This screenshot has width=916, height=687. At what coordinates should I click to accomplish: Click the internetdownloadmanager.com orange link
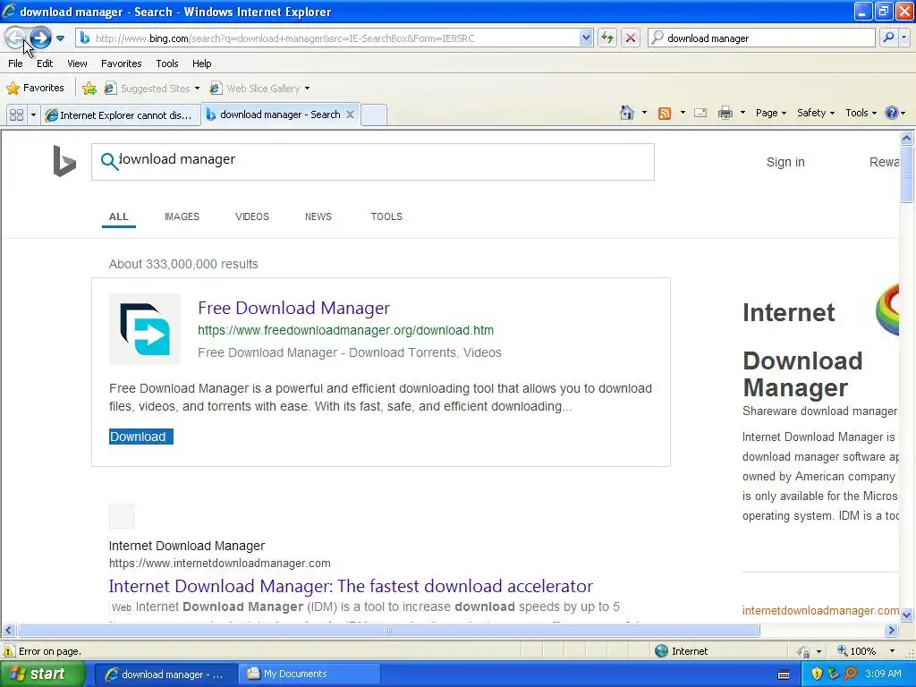tap(820, 610)
